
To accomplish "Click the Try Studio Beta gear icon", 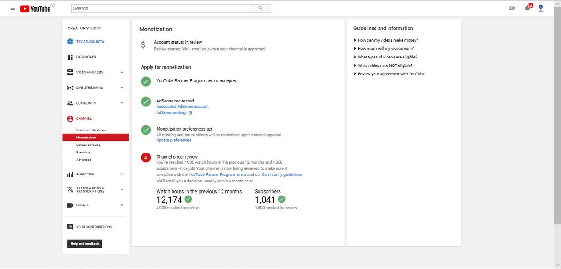I will click(70, 42).
